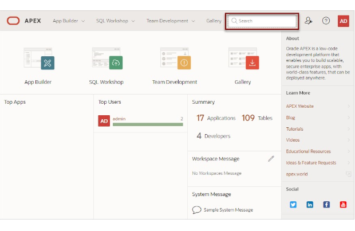The image size is (355, 231).
Task: Click the chevron next to Blog
Action: [349, 118]
